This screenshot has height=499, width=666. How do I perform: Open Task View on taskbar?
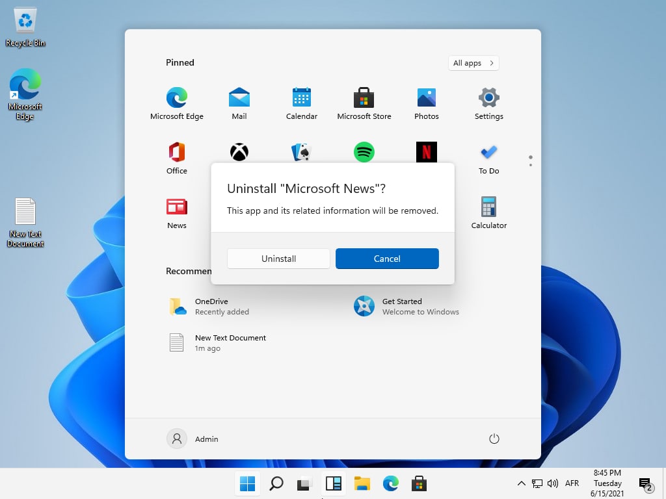click(304, 483)
